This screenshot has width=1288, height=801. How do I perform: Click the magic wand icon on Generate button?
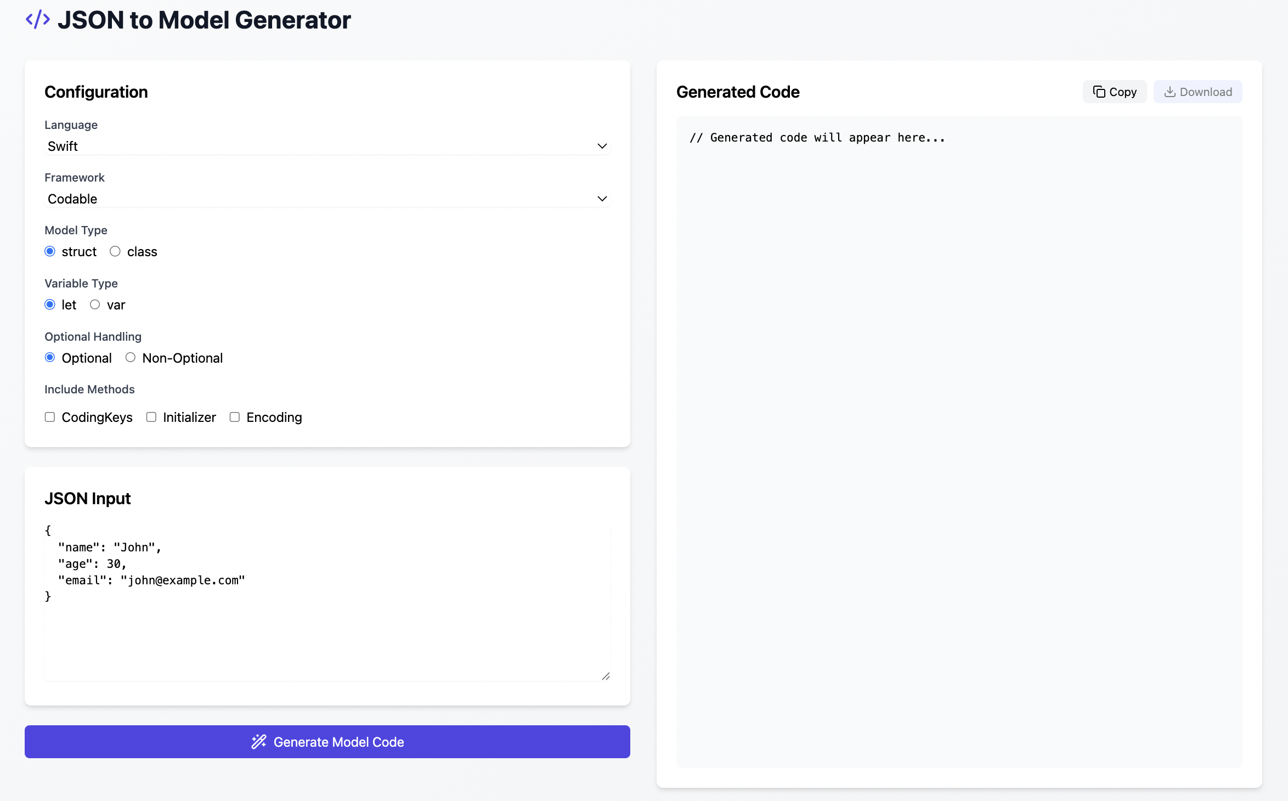(259, 742)
